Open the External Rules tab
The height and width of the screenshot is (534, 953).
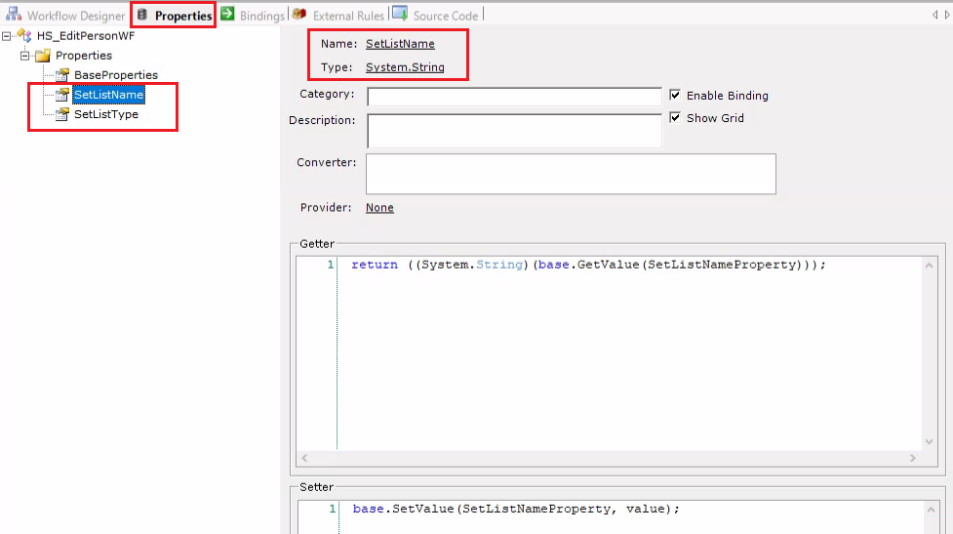click(x=338, y=16)
